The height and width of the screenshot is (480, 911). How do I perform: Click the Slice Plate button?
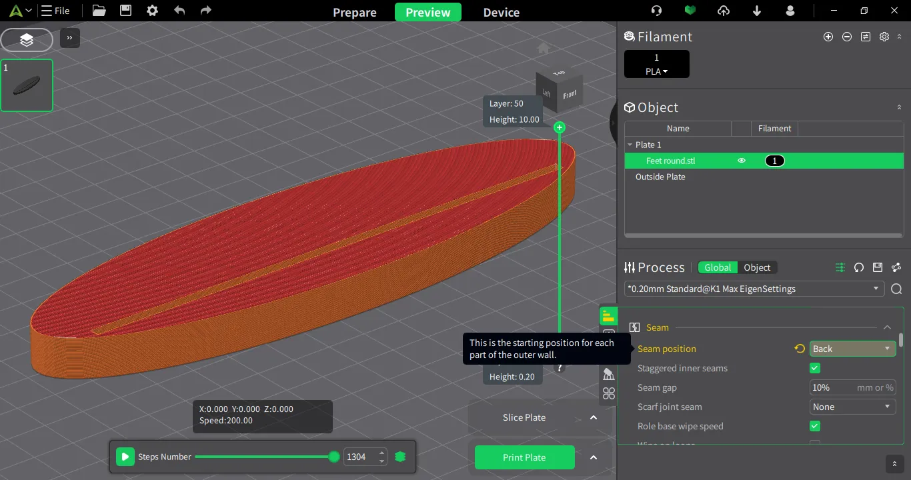pos(525,417)
